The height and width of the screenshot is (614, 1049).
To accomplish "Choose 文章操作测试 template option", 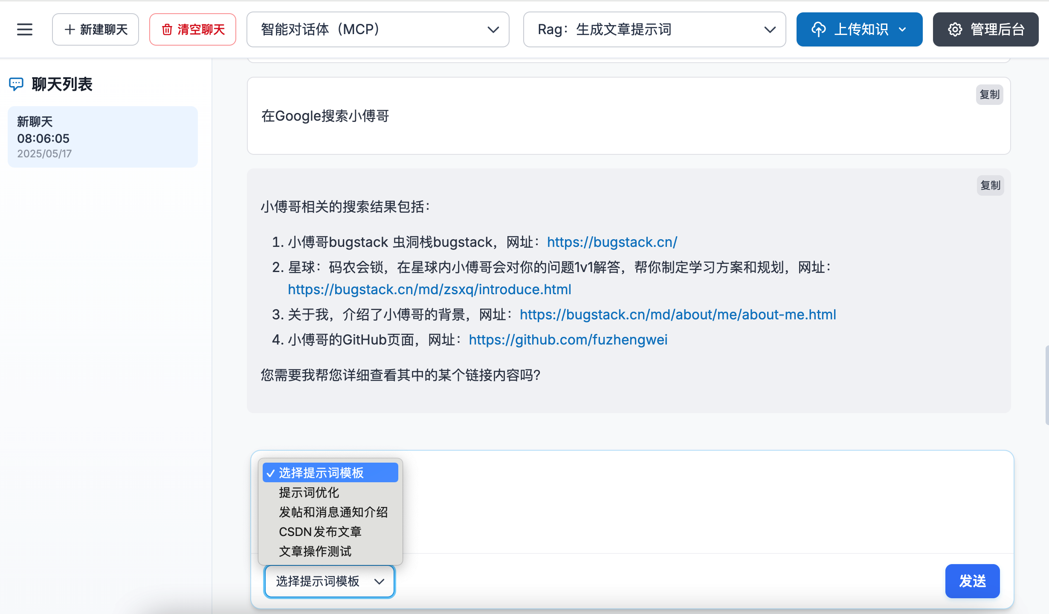I will tap(330, 551).
